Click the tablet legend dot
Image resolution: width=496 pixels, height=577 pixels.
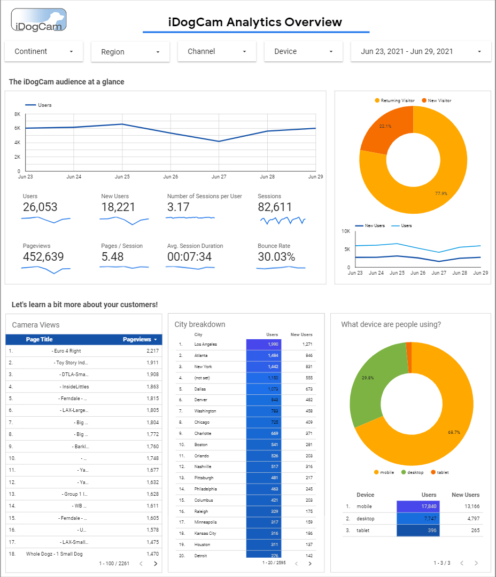433,472
